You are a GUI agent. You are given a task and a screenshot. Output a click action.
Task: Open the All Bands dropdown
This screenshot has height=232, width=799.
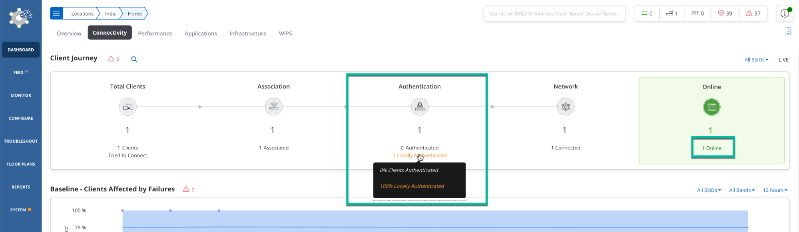741,190
